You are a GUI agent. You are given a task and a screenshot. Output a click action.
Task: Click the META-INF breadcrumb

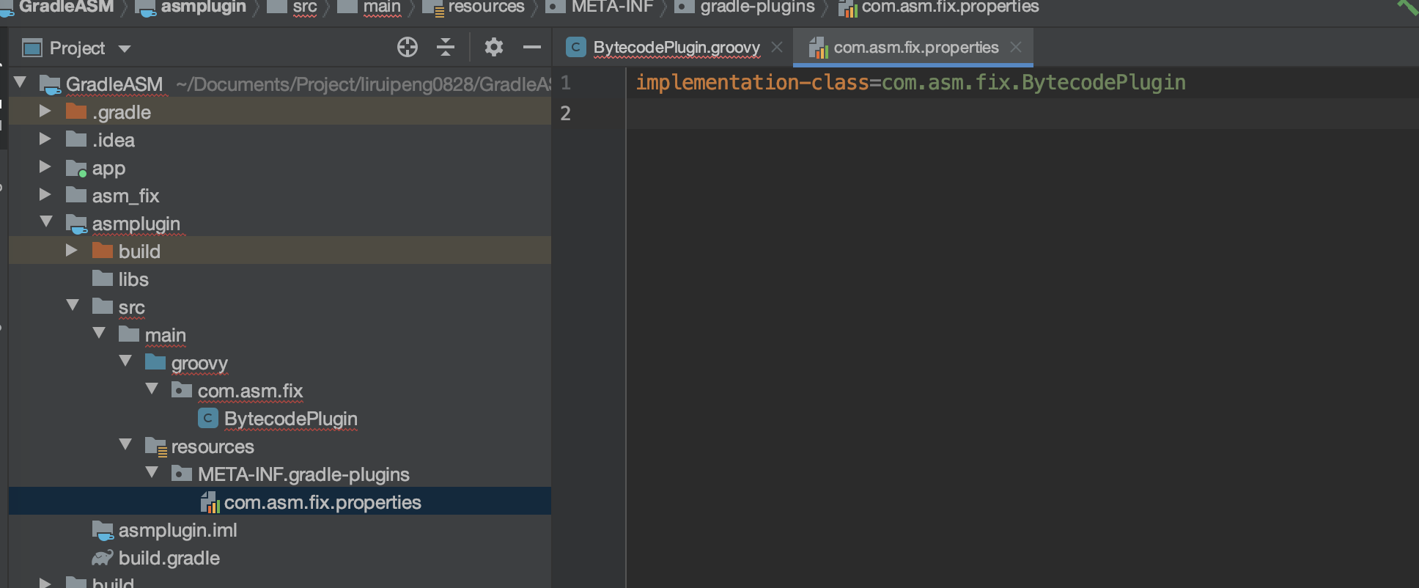[x=612, y=7]
